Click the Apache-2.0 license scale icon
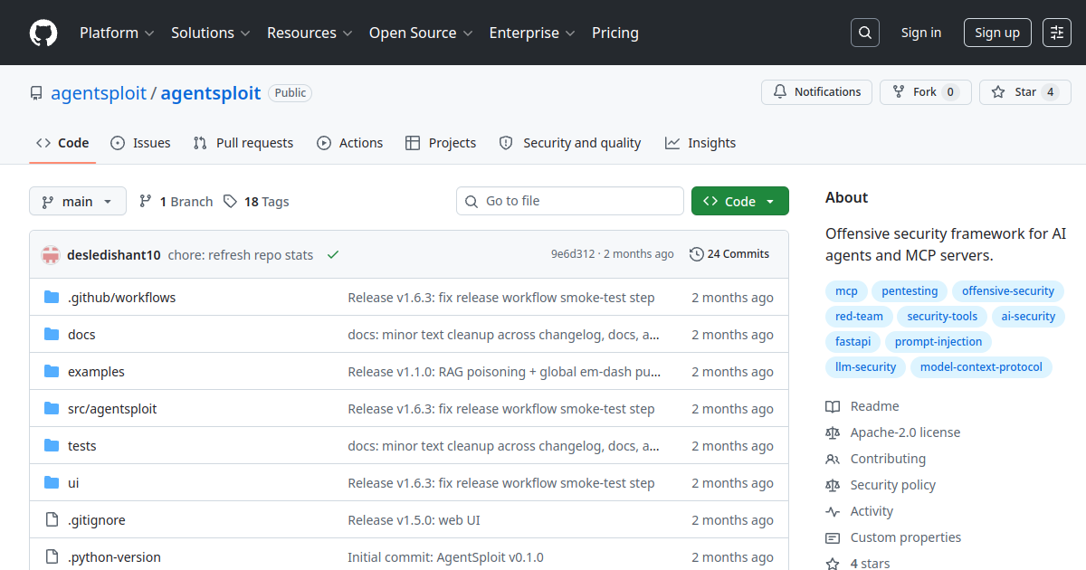Screen dimensions: 1086x570 pos(833,432)
